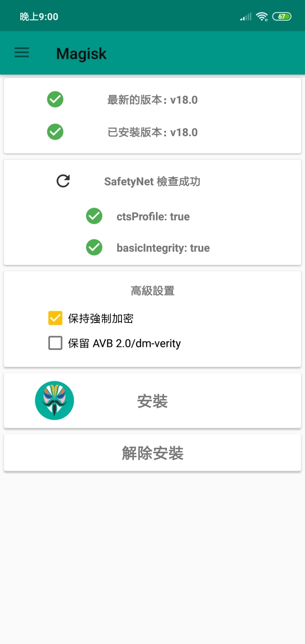Tap the Wi-Fi status bar icon
The width and height of the screenshot is (305, 644).
point(262,17)
